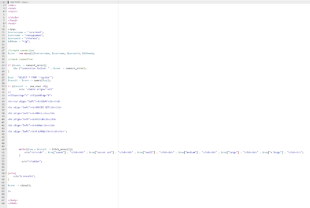Screen dimensions: 310x208
Task: Fold the connect_error if block
Action: (6, 65)
